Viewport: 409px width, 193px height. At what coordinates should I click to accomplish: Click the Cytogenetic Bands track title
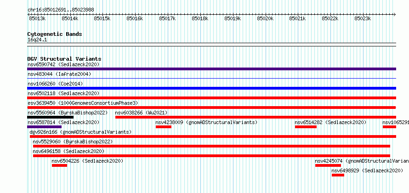click(x=55, y=34)
